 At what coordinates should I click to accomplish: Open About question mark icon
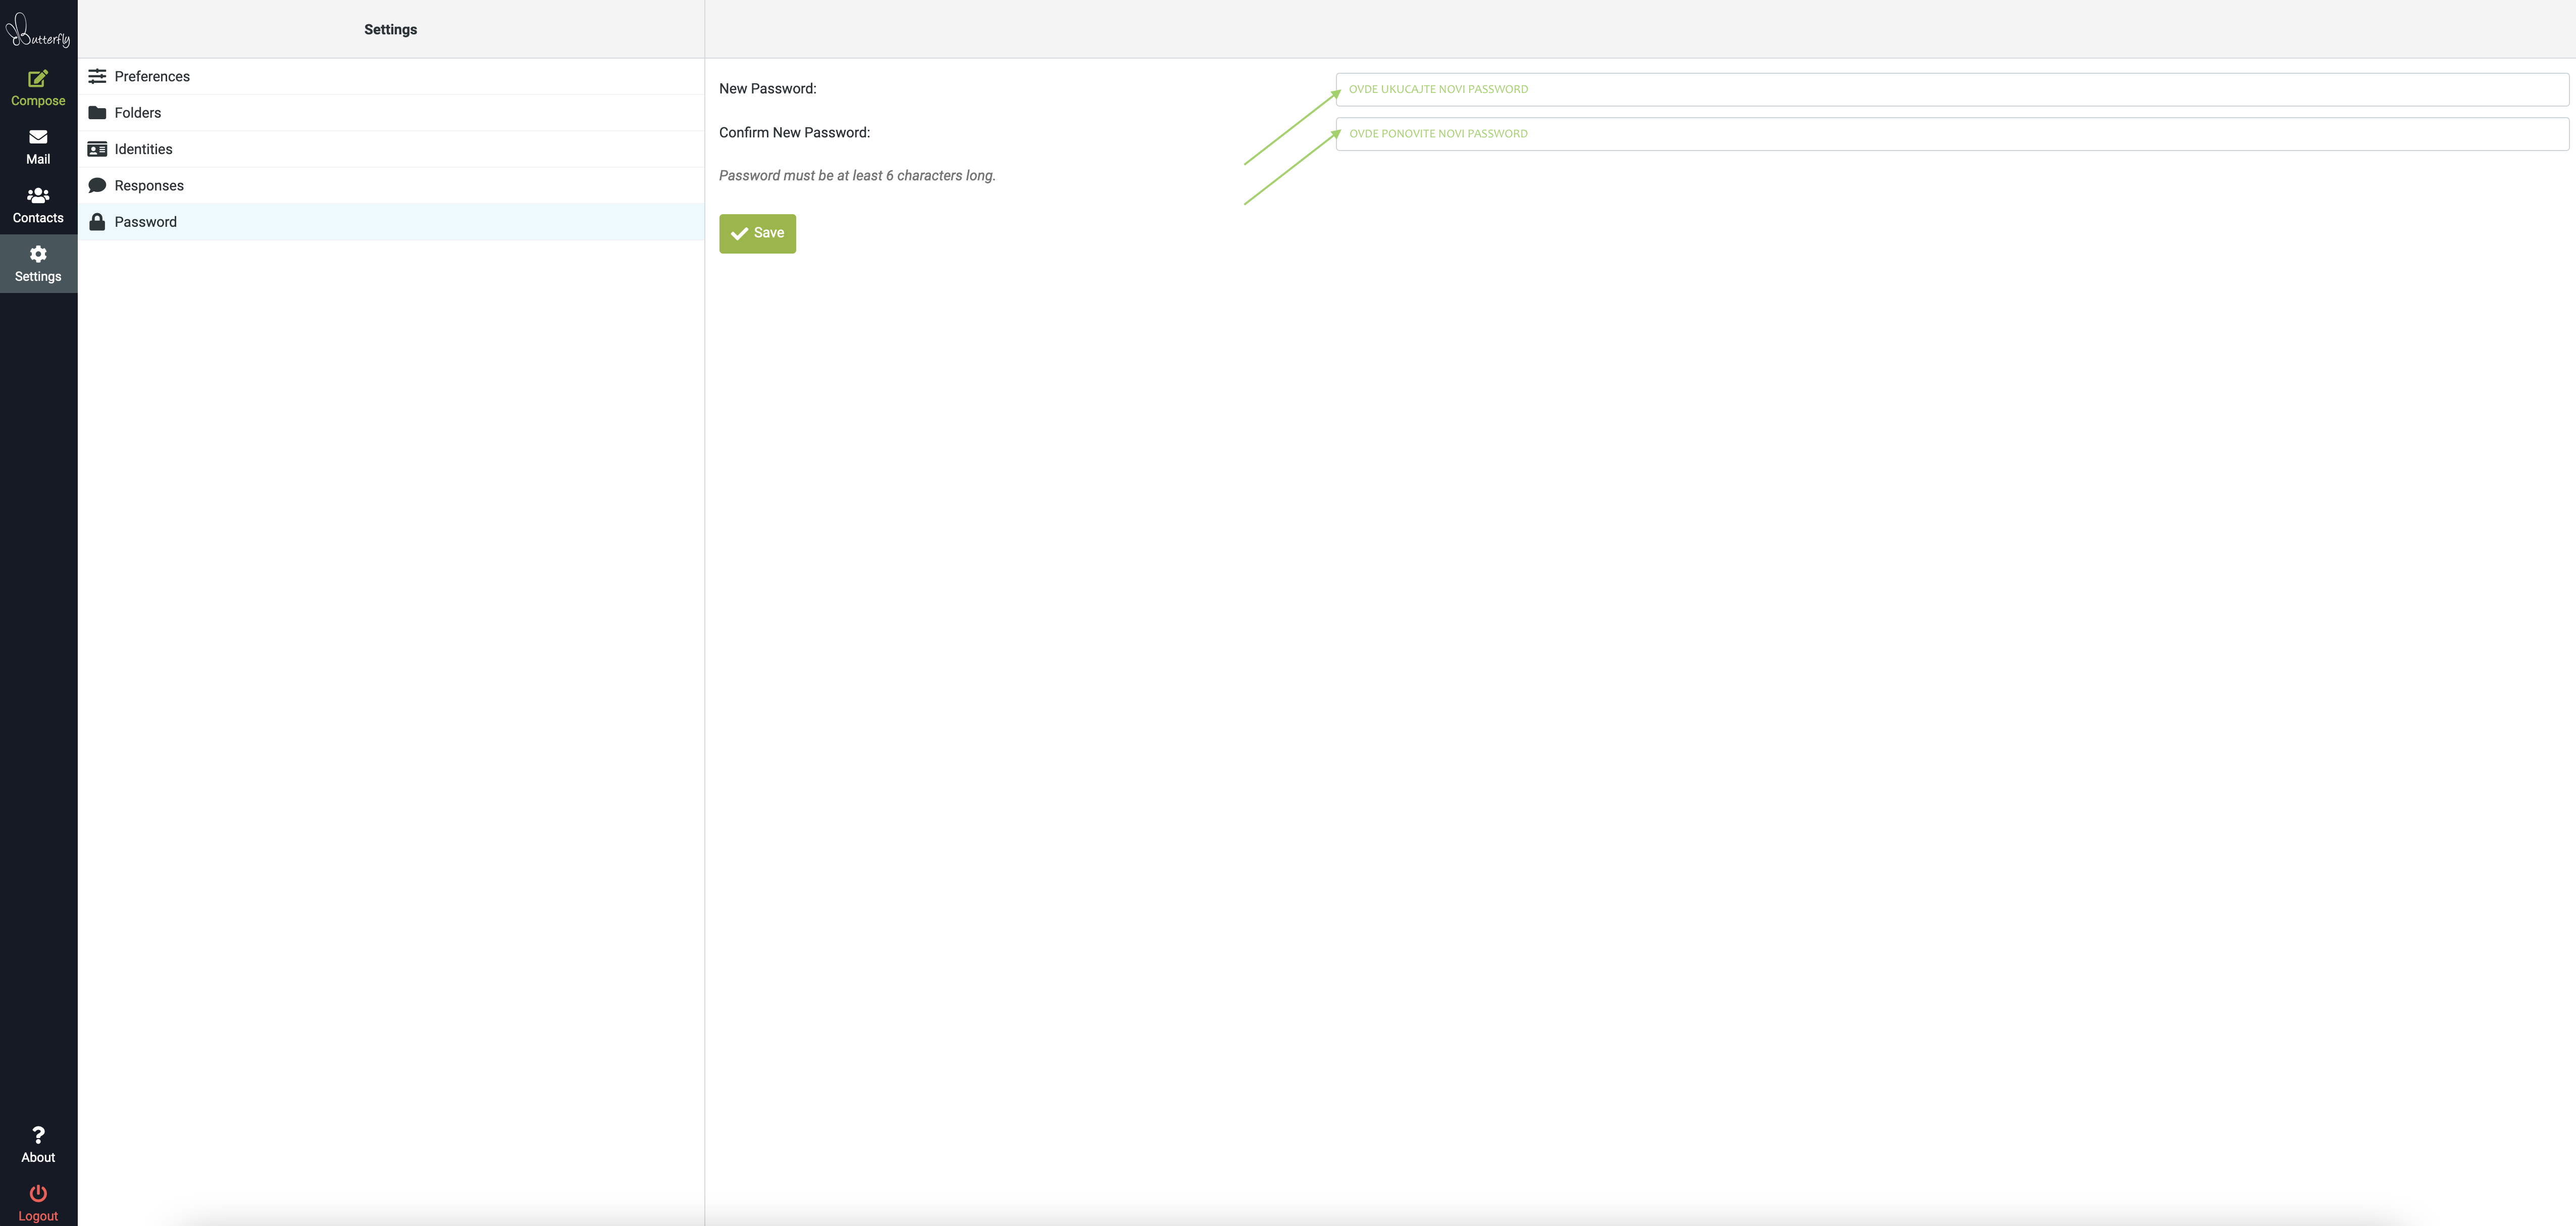38,1135
